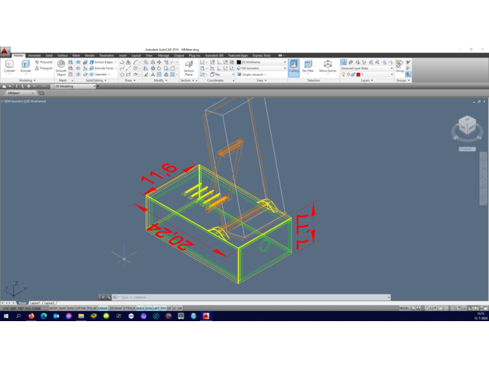Click the Culling selection icon
This screenshot has height=367, width=489.
click(294, 67)
